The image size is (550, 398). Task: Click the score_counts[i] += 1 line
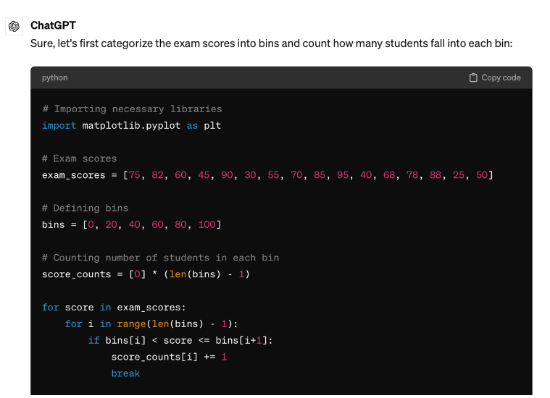pos(169,357)
